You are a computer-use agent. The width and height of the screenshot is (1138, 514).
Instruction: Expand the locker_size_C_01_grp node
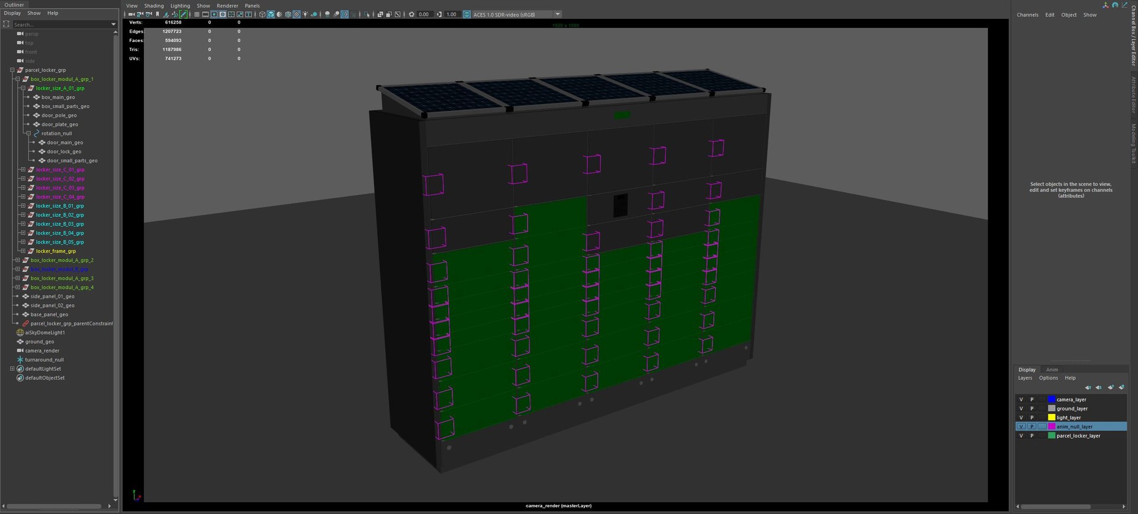coord(23,169)
